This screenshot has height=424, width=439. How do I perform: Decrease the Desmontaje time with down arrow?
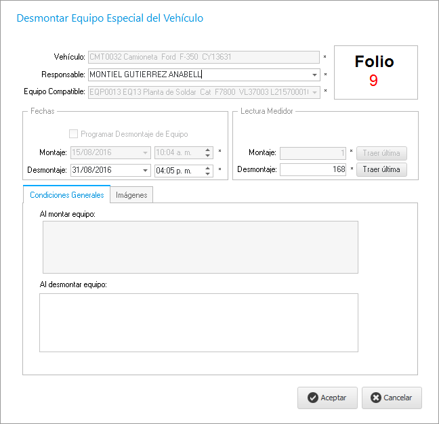209,173
